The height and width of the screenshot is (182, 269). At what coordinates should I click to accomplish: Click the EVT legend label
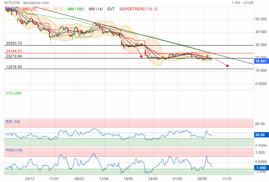pyautogui.click(x=111, y=9)
